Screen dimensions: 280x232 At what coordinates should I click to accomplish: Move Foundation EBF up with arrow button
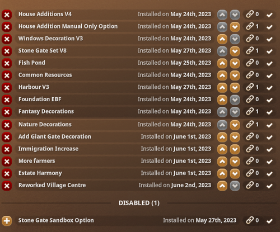[222, 100]
